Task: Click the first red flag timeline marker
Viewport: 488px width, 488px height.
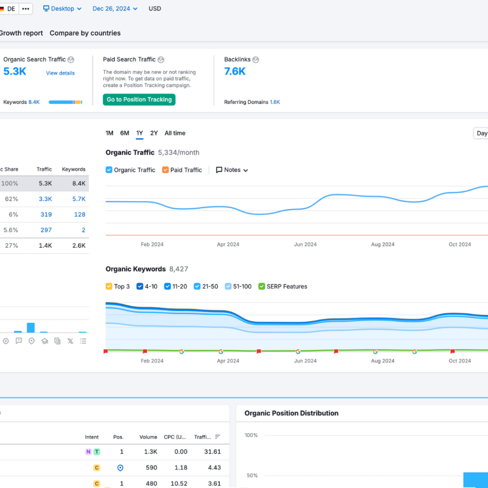Action: pos(106,351)
